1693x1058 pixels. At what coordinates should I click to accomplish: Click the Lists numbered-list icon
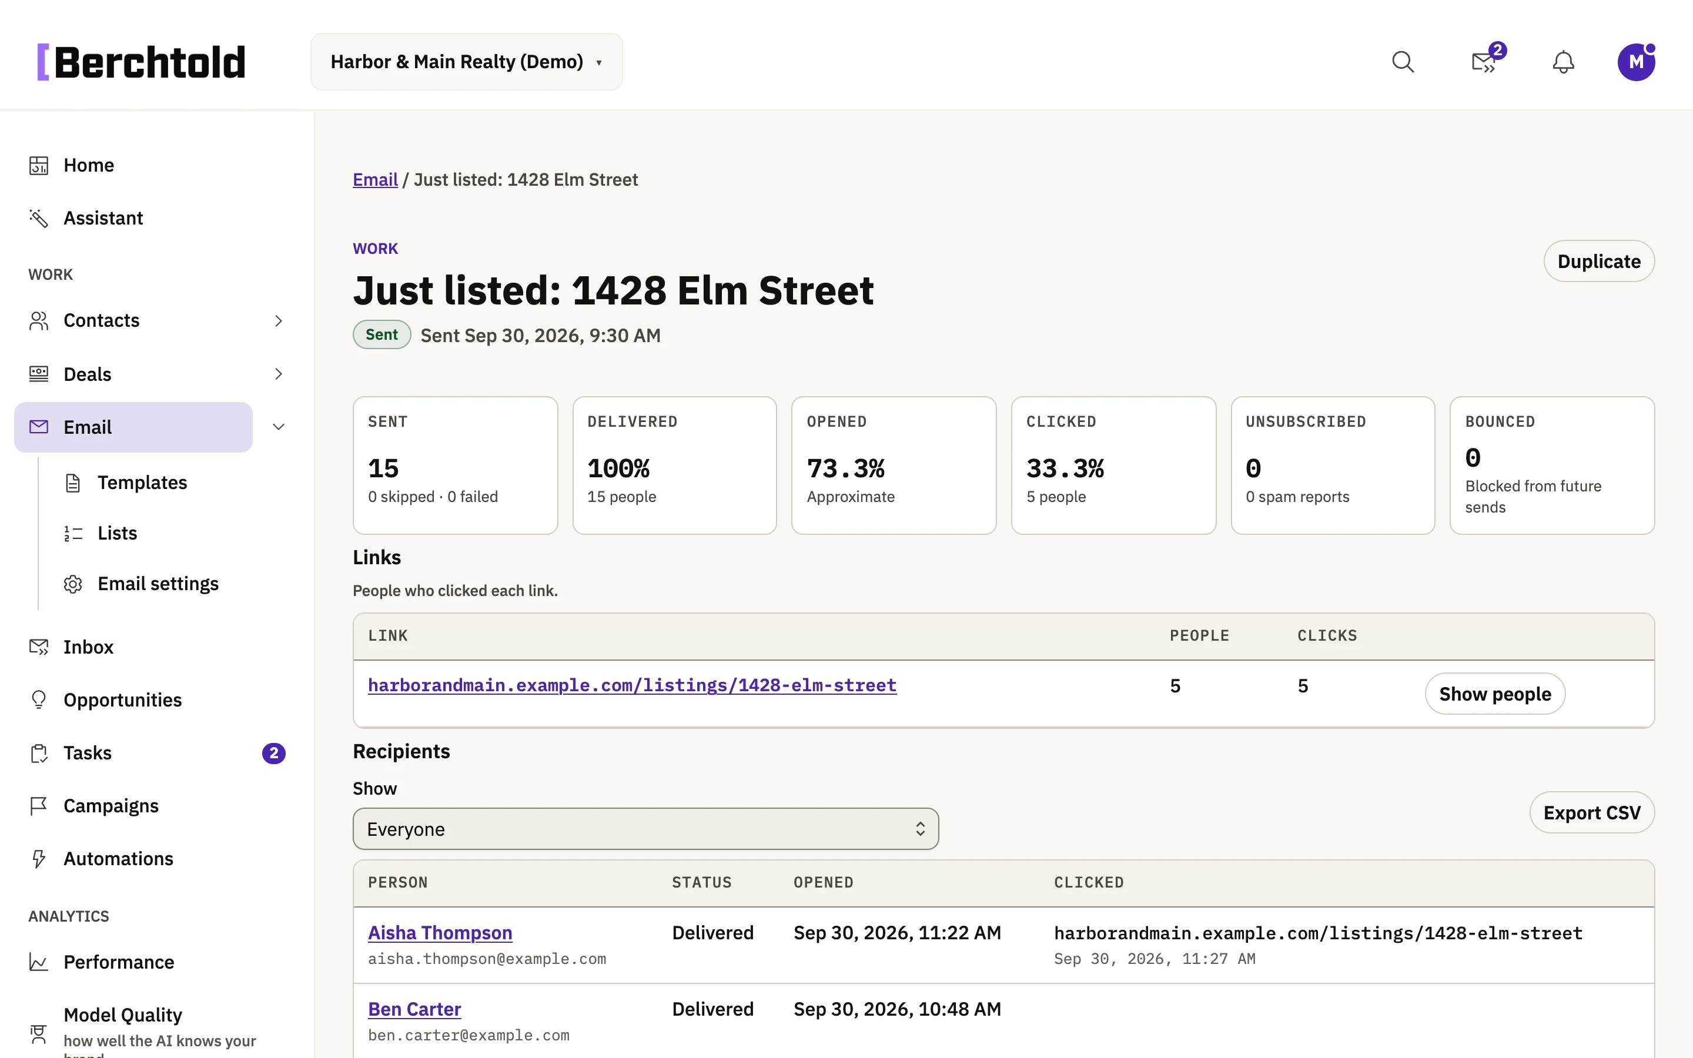pos(73,533)
